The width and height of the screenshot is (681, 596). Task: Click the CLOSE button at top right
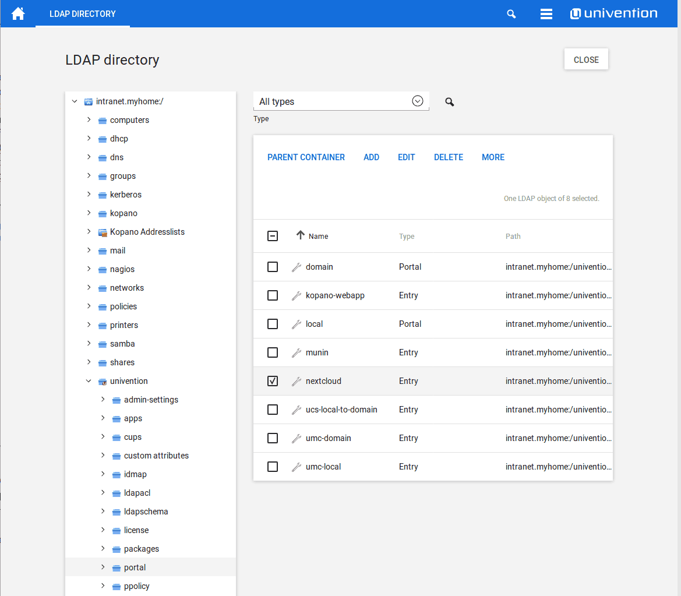pos(586,59)
